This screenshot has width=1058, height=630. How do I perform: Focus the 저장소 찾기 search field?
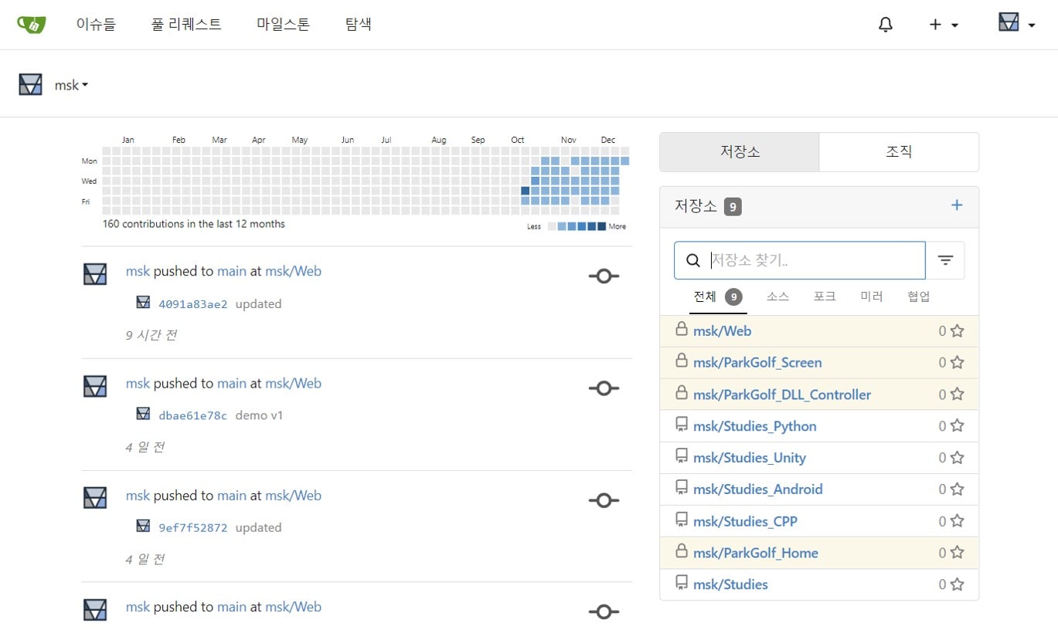[x=811, y=260]
